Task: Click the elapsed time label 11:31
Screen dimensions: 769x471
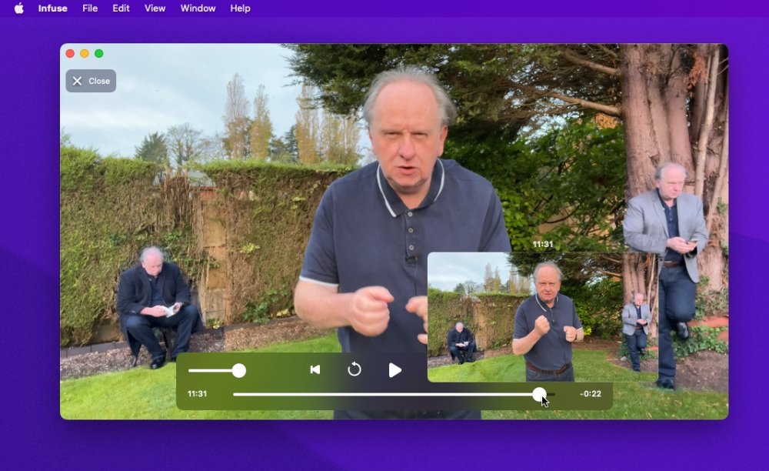Action: pyautogui.click(x=197, y=393)
